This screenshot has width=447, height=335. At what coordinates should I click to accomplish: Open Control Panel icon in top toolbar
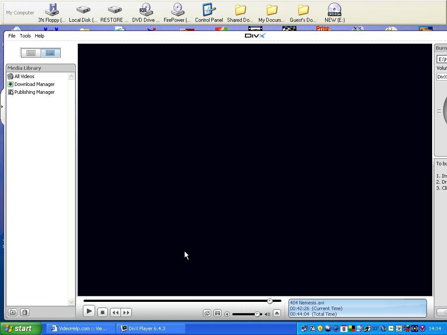coord(209,13)
